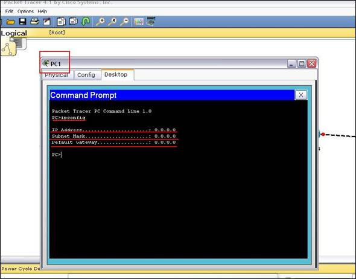Image resolution: width=356 pixels, height=279 pixels.
Task: Open the drawing palette icon
Action: click(139, 22)
